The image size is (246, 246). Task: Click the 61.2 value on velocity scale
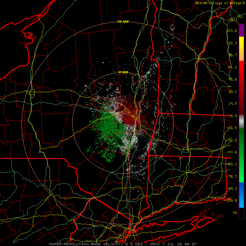[x=233, y=67]
